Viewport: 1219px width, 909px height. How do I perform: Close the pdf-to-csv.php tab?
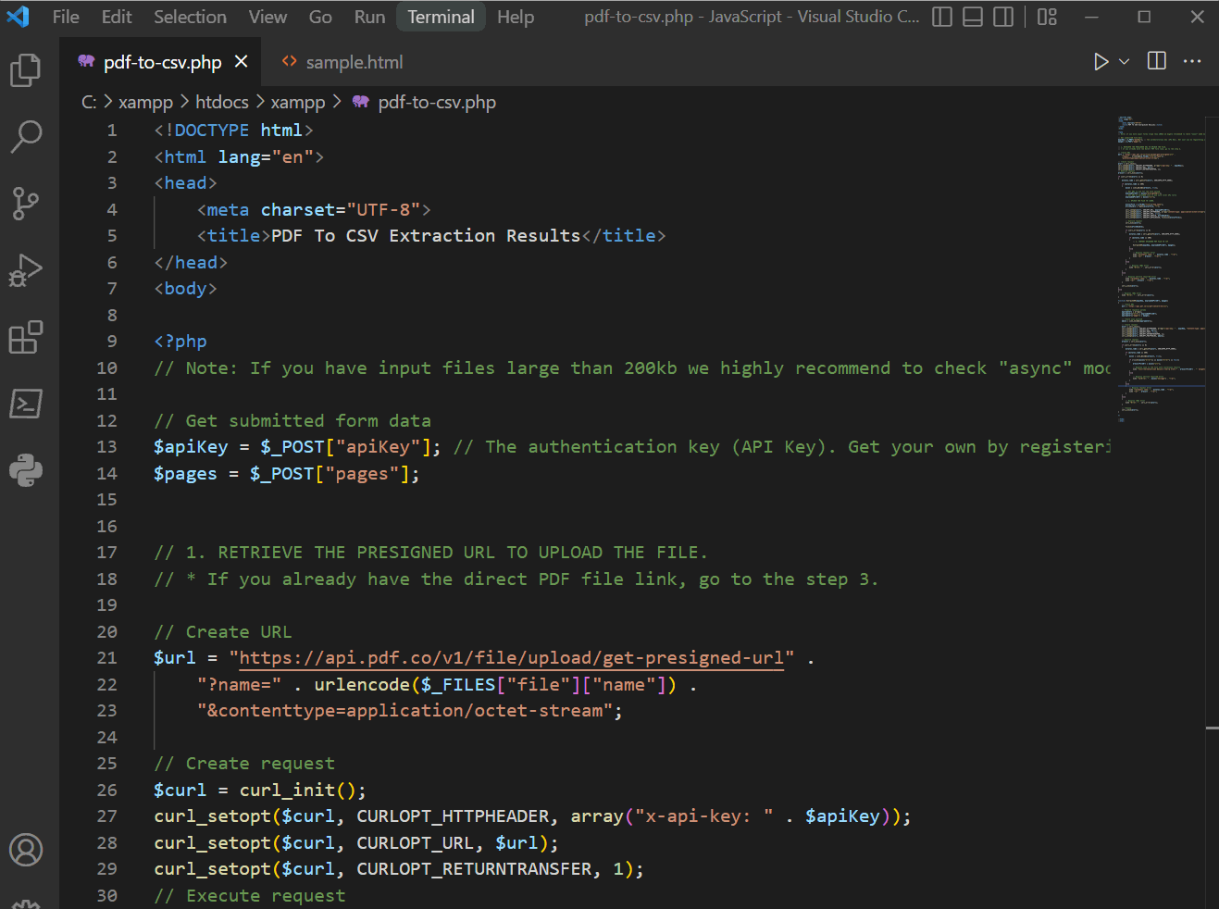[242, 62]
